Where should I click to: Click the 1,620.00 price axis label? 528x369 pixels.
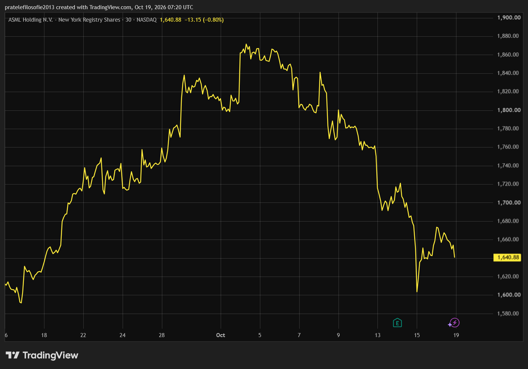click(508, 276)
